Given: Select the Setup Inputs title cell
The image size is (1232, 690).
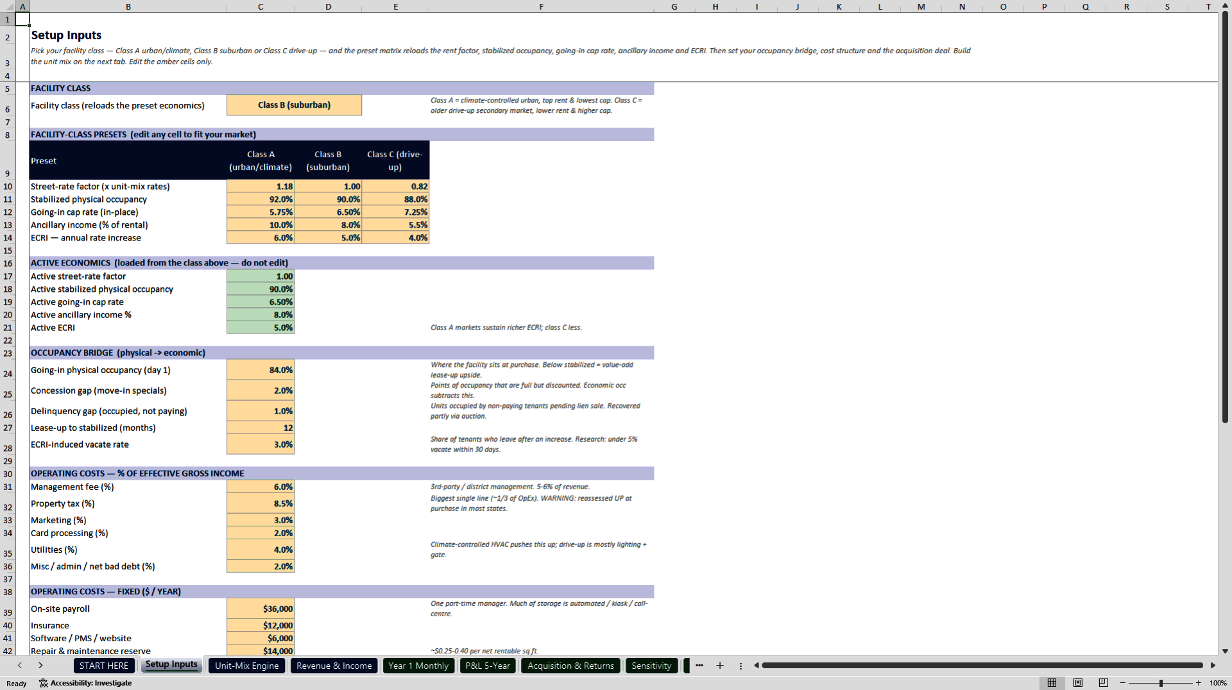Looking at the screenshot, I should (66, 35).
